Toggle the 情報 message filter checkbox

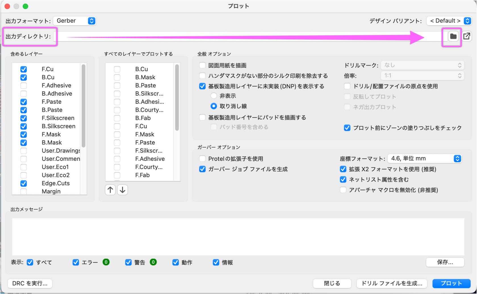pos(216,263)
